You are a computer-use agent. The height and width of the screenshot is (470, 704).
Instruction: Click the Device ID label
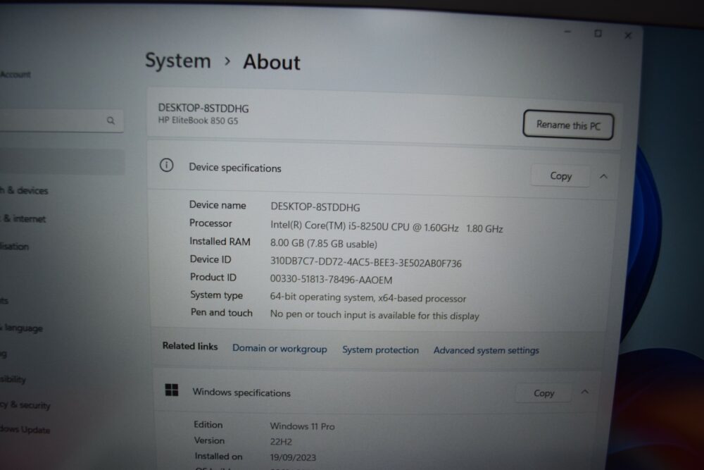click(x=210, y=259)
